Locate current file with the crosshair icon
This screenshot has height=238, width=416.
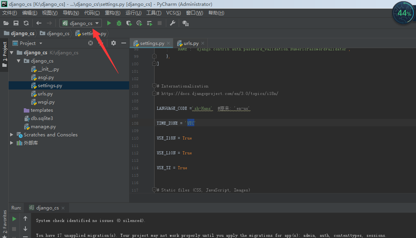[x=91, y=43]
